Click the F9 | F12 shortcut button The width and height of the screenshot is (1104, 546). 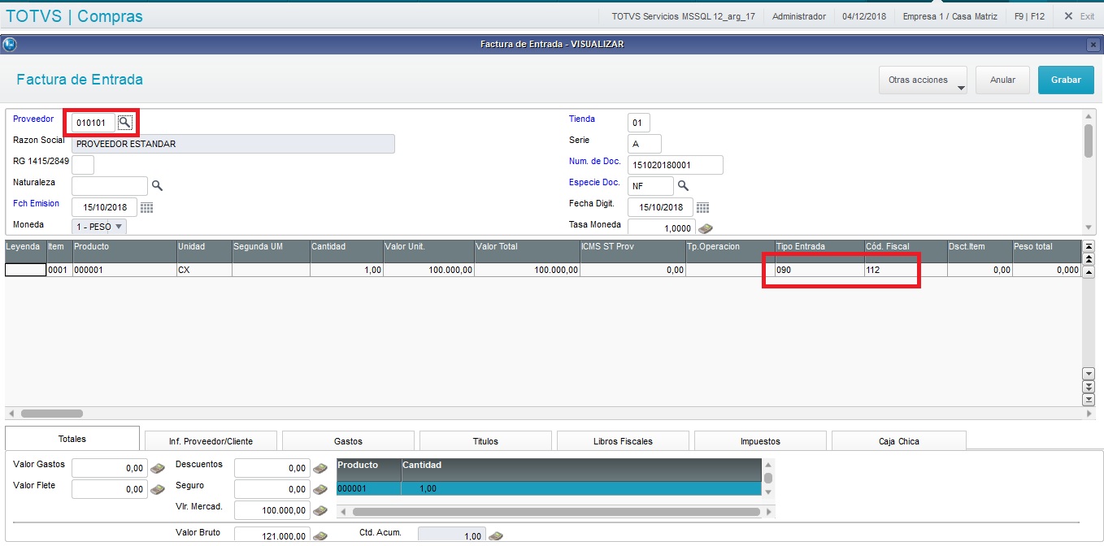click(1029, 16)
